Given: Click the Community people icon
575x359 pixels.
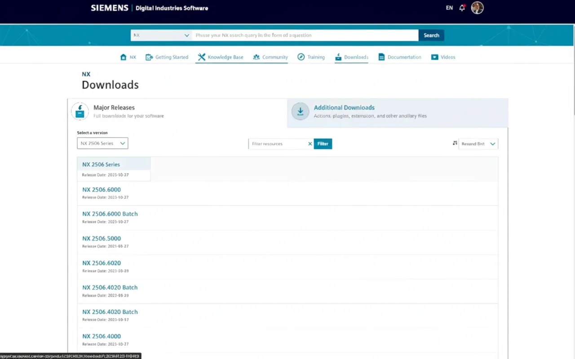Looking at the screenshot, I should 257,57.
